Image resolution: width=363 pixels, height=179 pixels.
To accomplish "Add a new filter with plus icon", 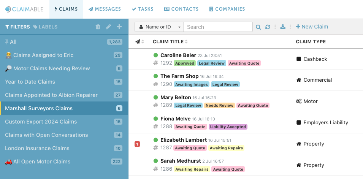I will pos(119,27).
